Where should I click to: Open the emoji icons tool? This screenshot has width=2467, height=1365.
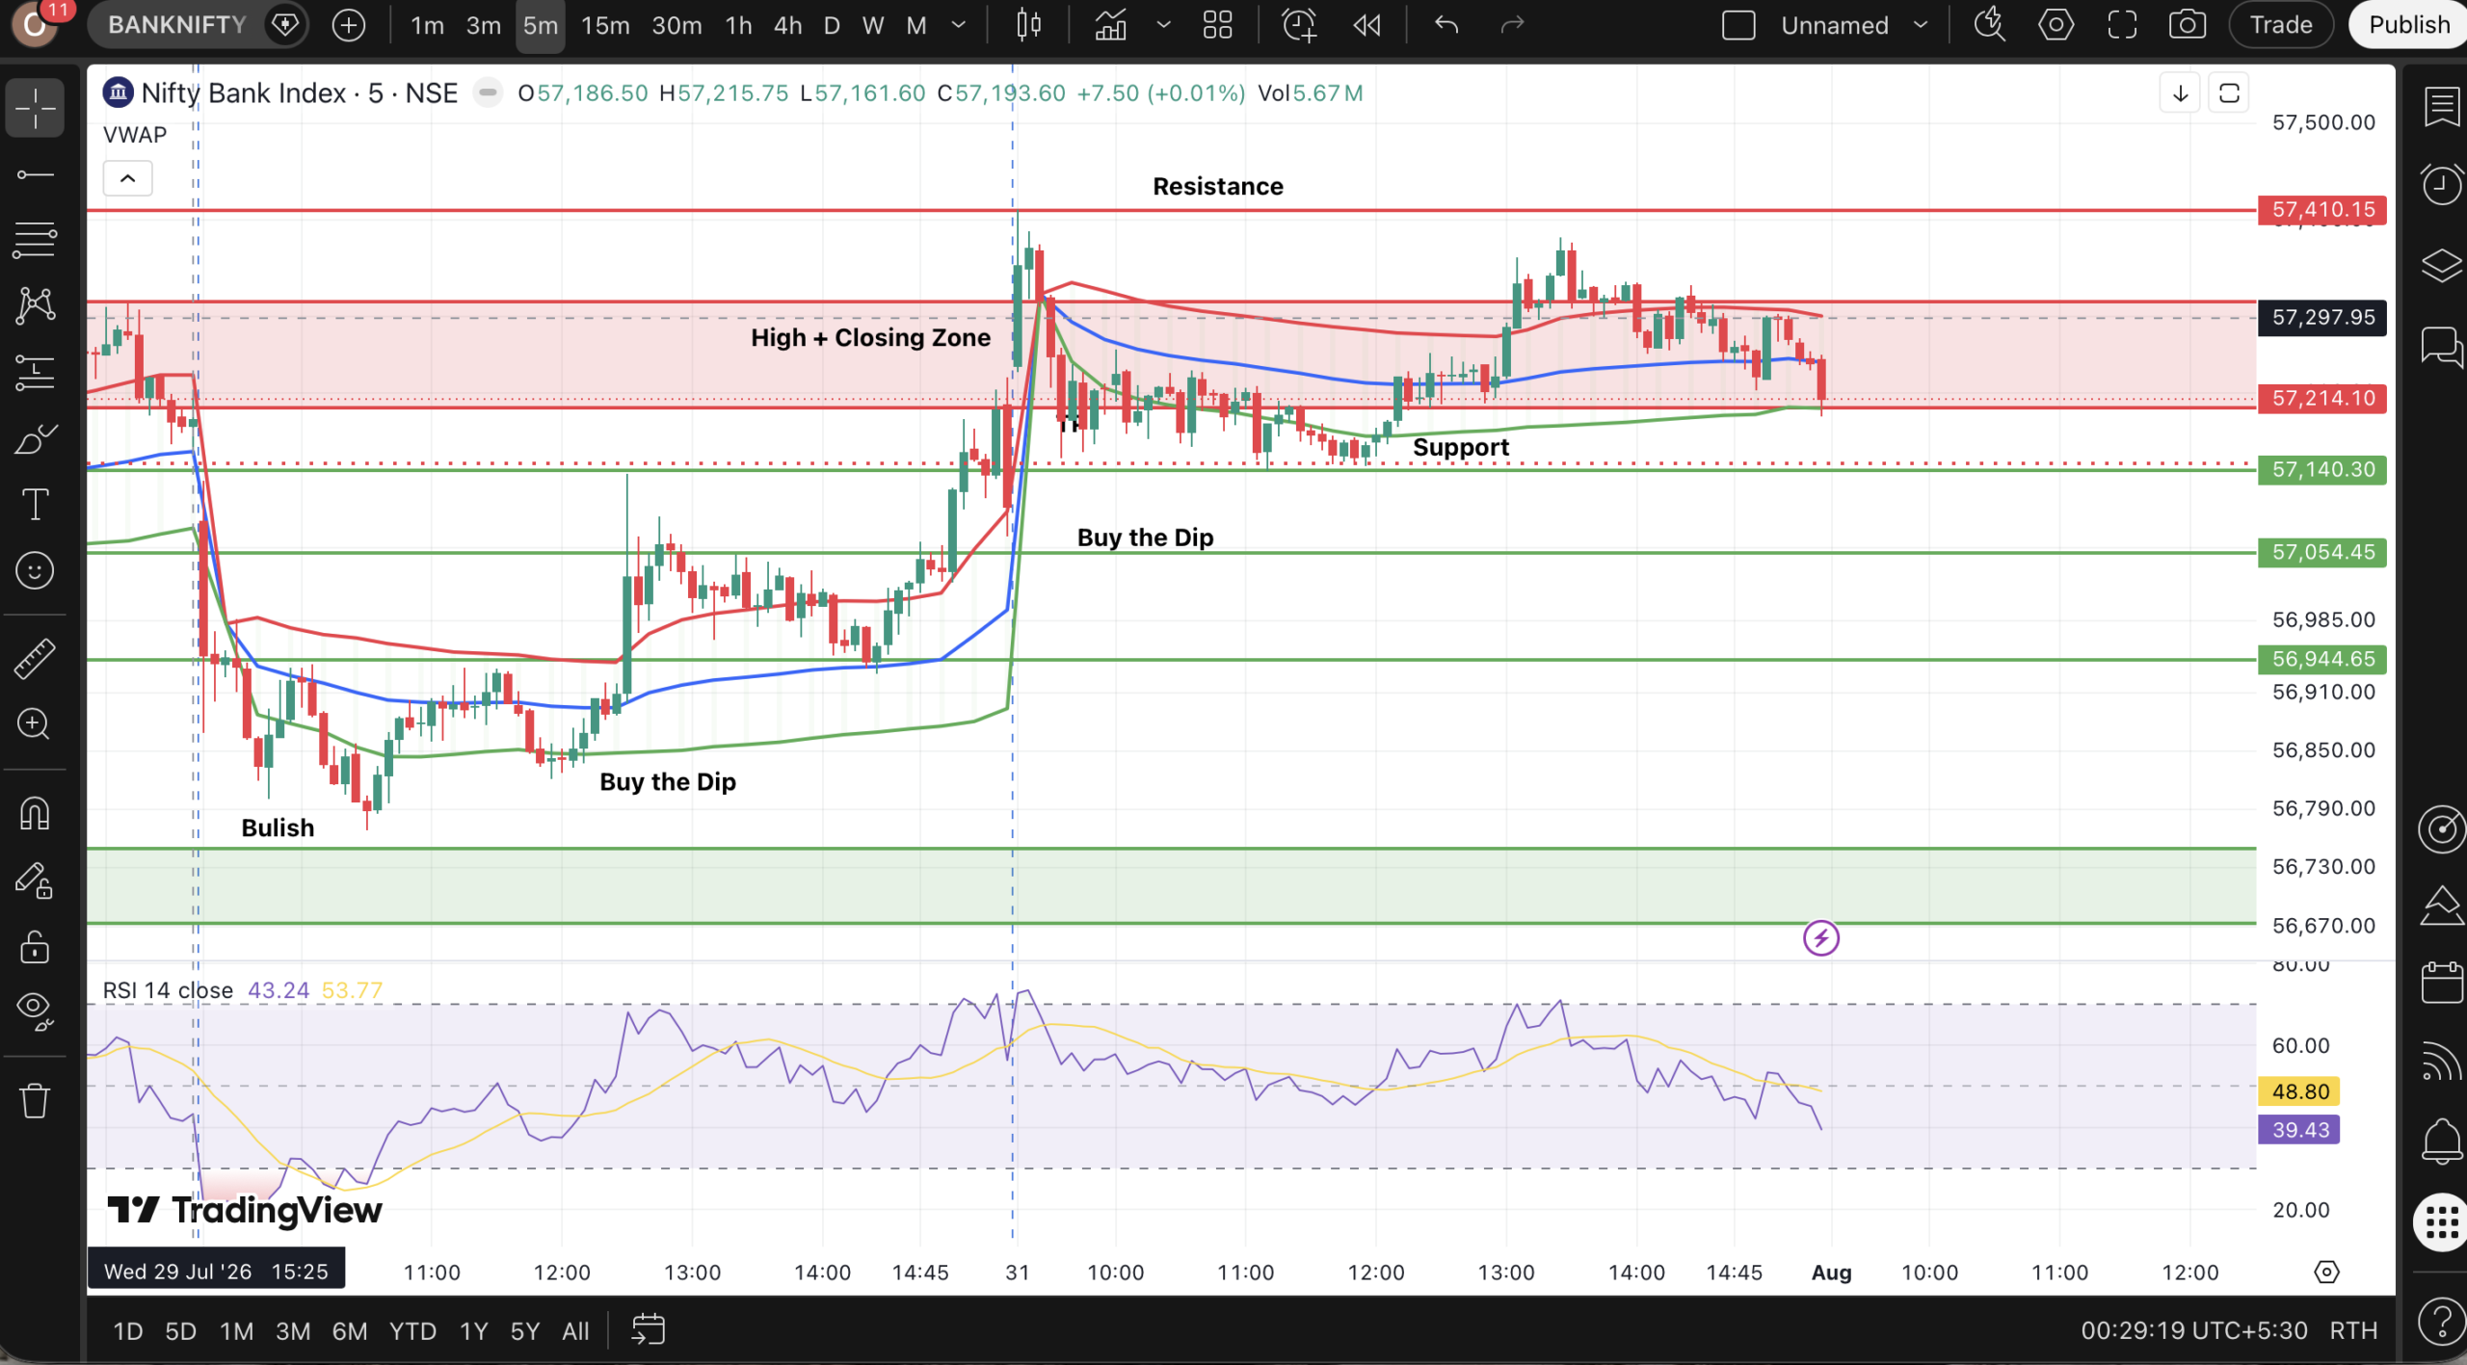click(35, 570)
